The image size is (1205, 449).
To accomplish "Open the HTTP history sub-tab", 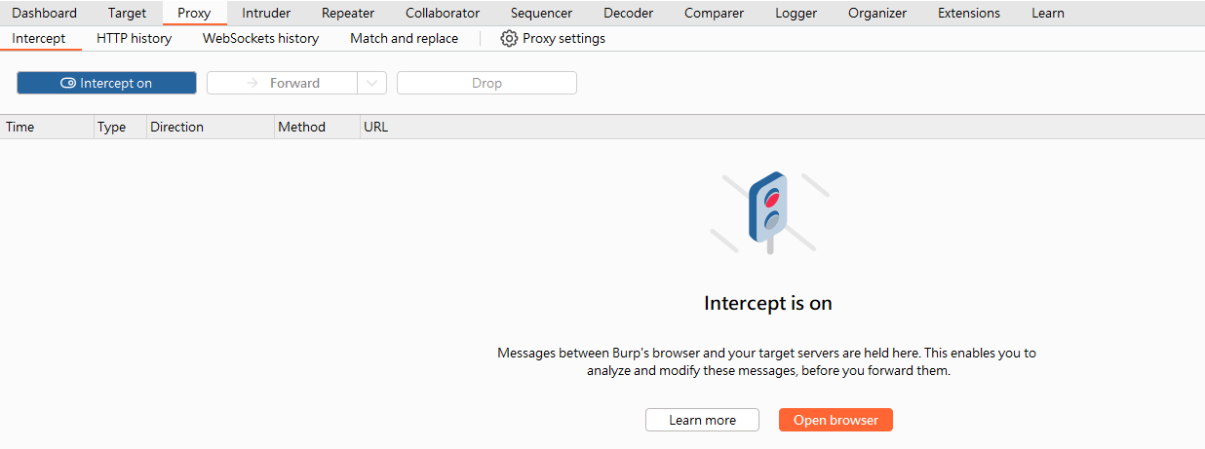I will coord(135,39).
